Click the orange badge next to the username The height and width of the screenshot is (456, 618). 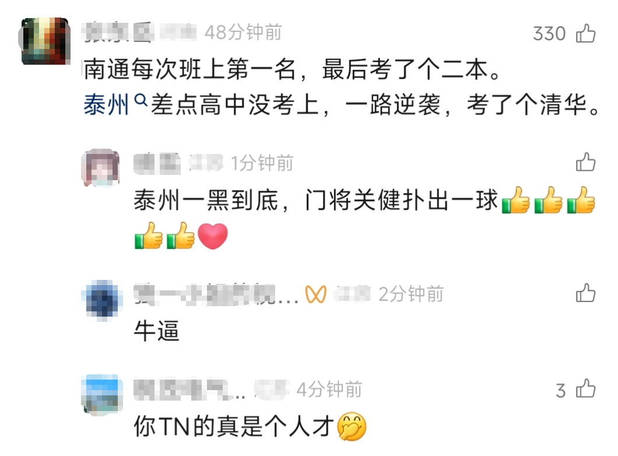315,294
